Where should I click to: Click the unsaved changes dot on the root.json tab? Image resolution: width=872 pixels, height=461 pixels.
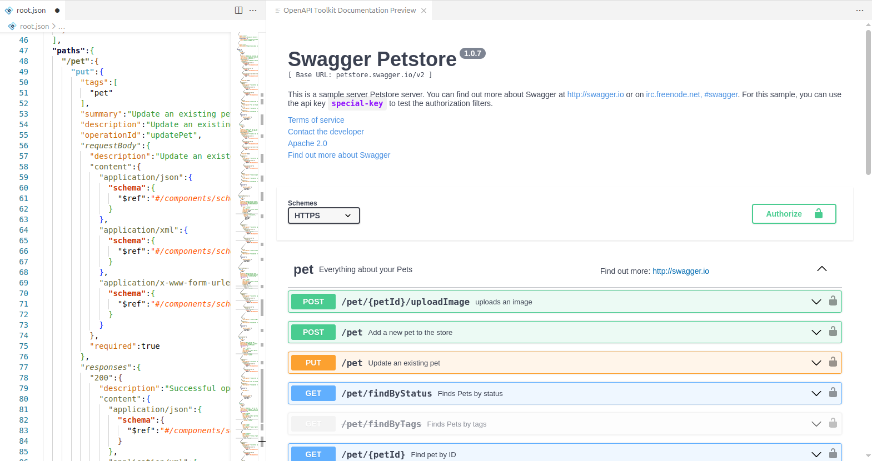pos(57,11)
